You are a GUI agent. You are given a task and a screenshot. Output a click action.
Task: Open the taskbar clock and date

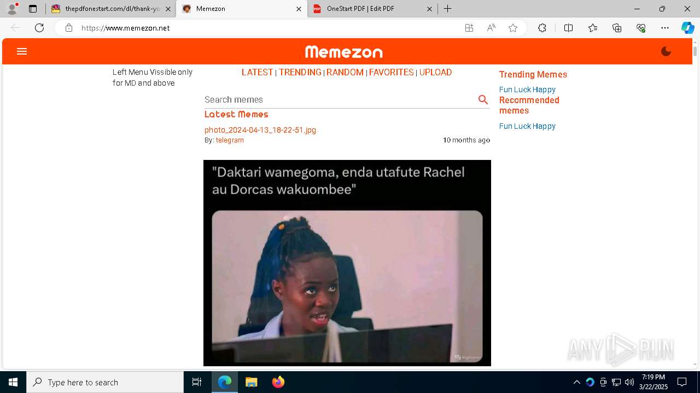pos(654,382)
